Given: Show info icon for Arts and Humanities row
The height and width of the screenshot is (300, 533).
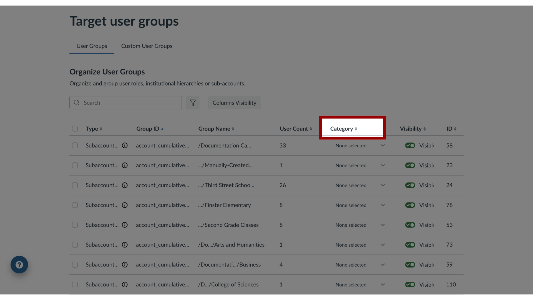Looking at the screenshot, I should click(x=125, y=245).
